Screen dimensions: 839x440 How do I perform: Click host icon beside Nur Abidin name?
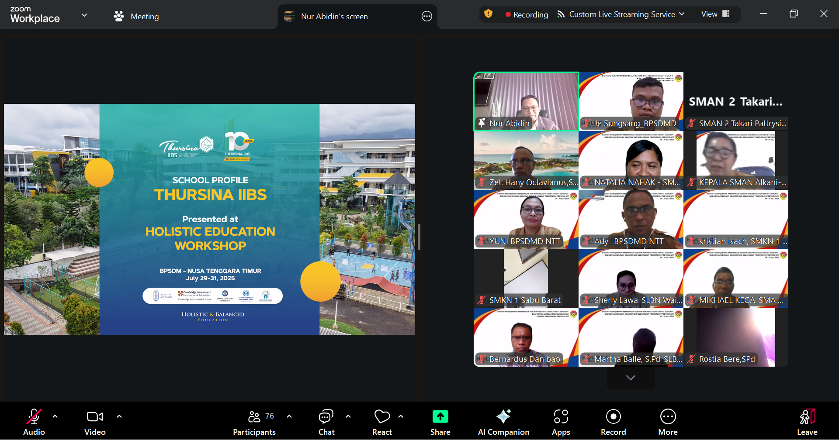click(x=482, y=123)
